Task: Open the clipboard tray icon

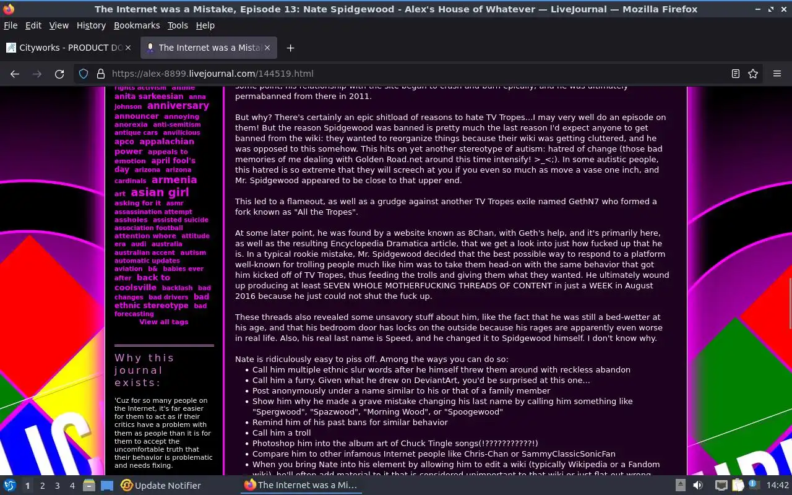Action: 738,485
